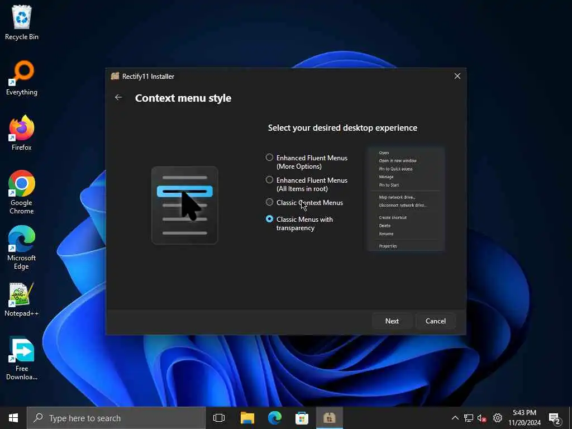Click the context menu style illustration
Viewport: 572px width, 429px height.
(184, 206)
